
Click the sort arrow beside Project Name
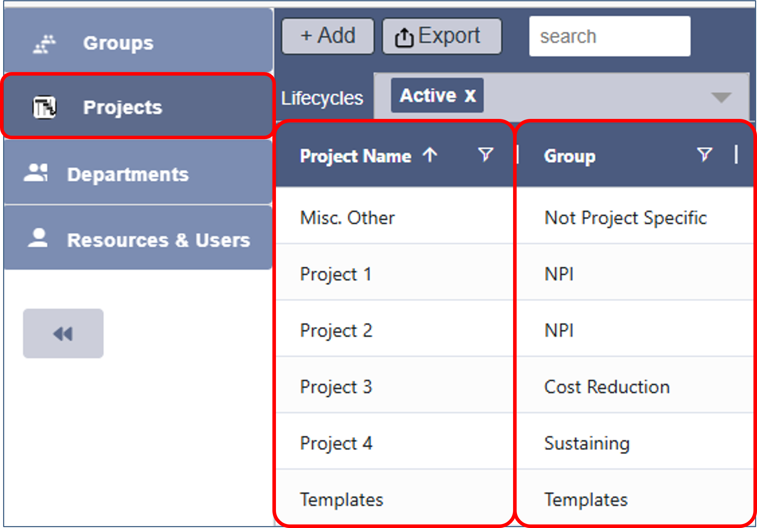click(430, 155)
